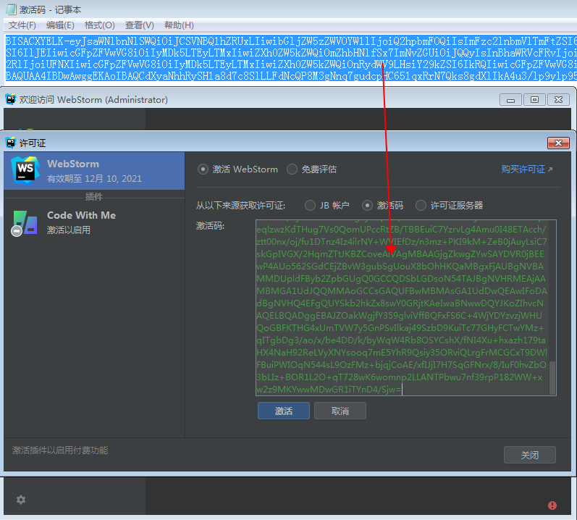Screen dimensions: 577x520
Task: Click the red error notification icon
Action: pyautogui.click(x=552, y=506)
